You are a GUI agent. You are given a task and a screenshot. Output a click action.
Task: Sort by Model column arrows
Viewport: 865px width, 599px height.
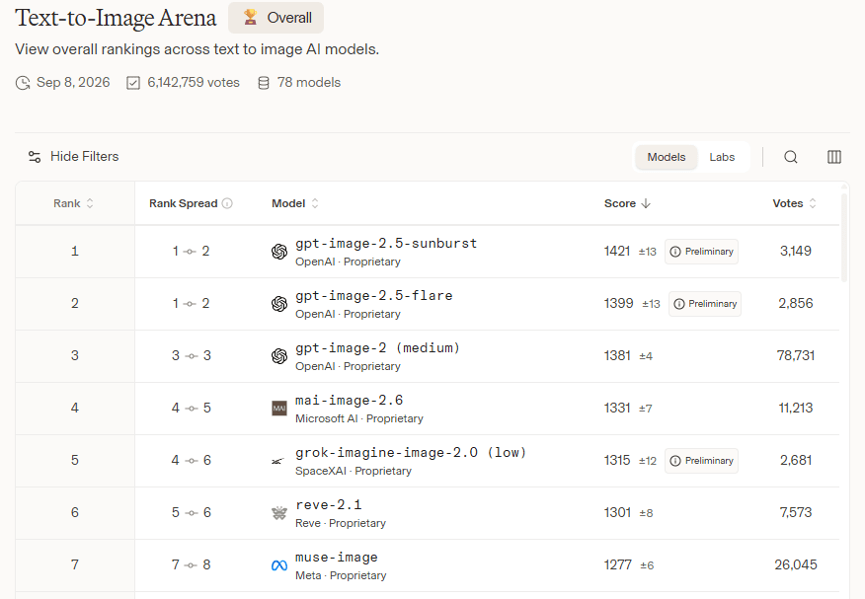315,203
